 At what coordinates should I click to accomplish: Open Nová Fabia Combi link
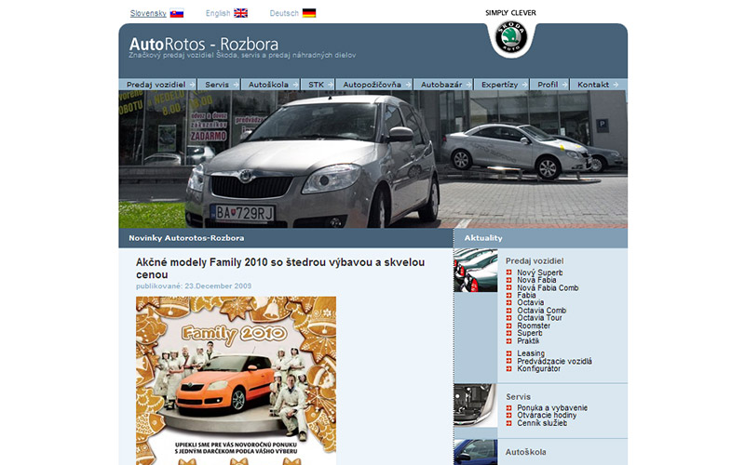[x=548, y=287]
